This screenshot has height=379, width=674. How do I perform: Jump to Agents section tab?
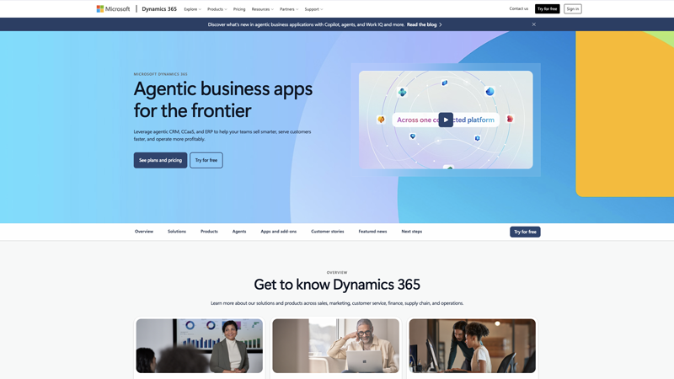[239, 231]
